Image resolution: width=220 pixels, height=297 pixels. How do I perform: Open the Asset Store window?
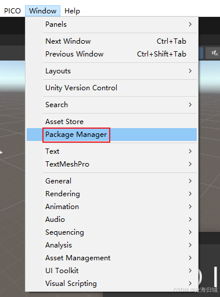point(111,122)
